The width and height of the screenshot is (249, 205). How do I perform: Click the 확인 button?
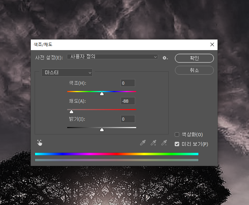click(194, 58)
